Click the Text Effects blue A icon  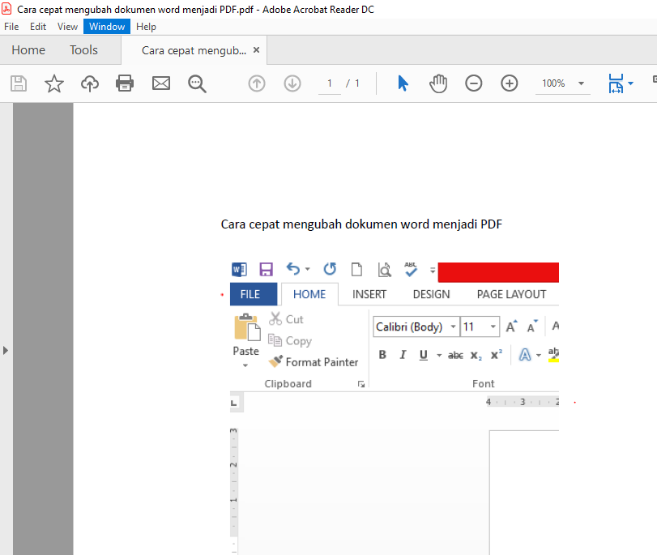point(525,355)
